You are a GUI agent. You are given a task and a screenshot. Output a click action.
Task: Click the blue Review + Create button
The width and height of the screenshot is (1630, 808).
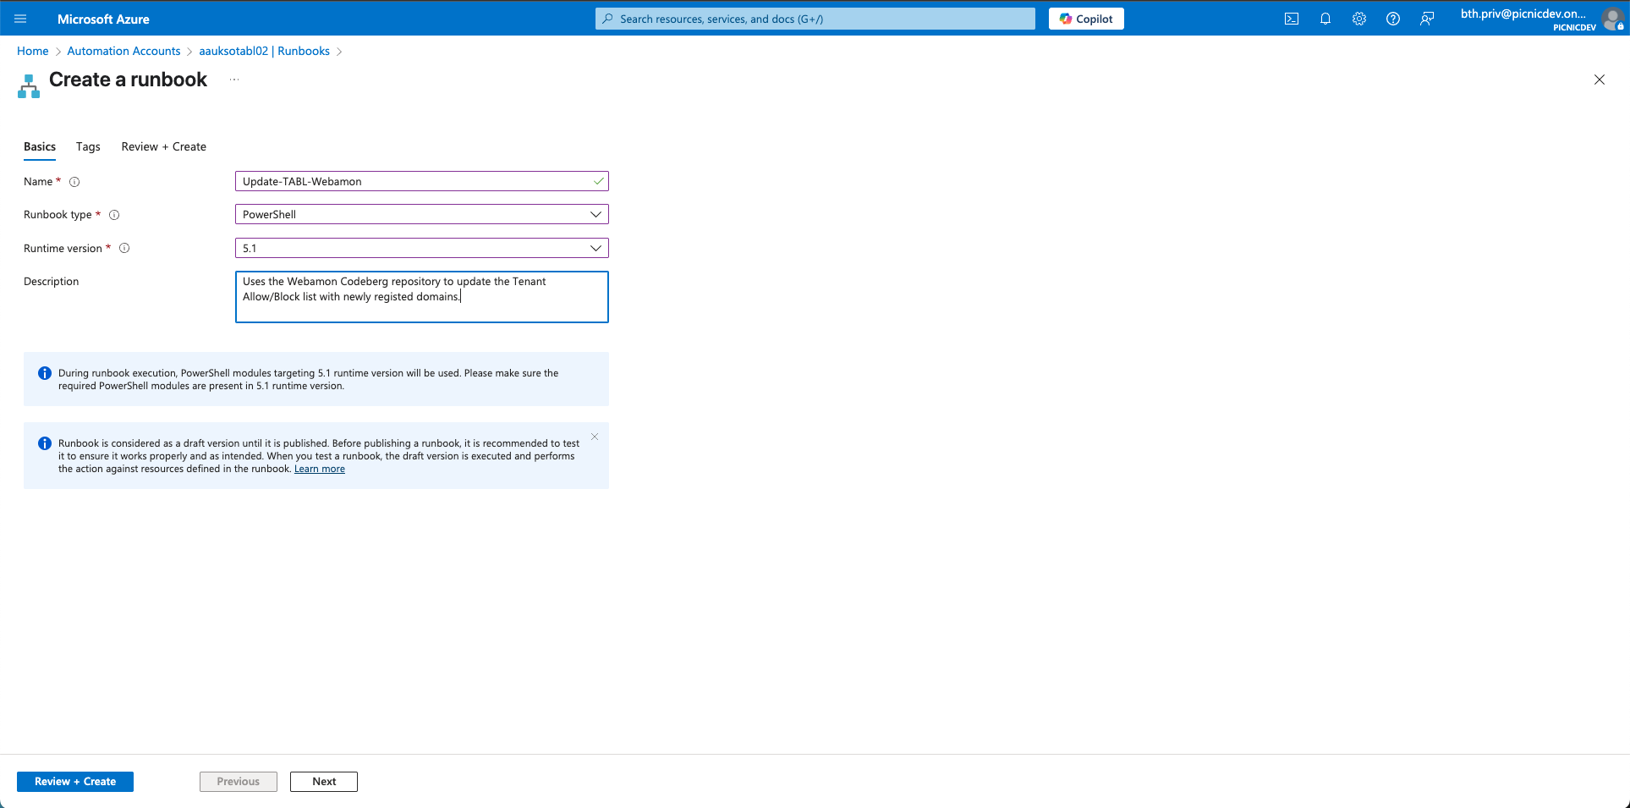tap(75, 782)
